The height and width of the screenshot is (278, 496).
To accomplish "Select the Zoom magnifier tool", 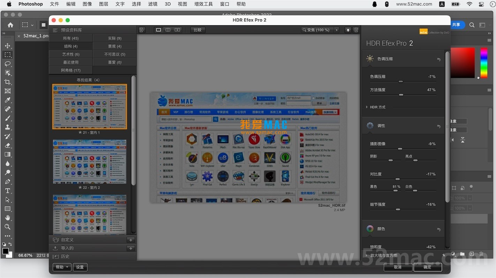I will [x=8, y=227].
